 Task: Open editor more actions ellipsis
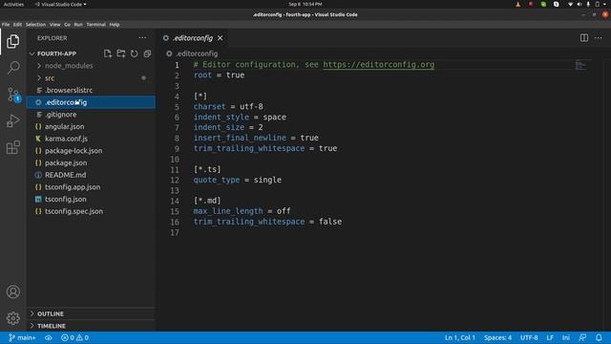click(x=599, y=38)
